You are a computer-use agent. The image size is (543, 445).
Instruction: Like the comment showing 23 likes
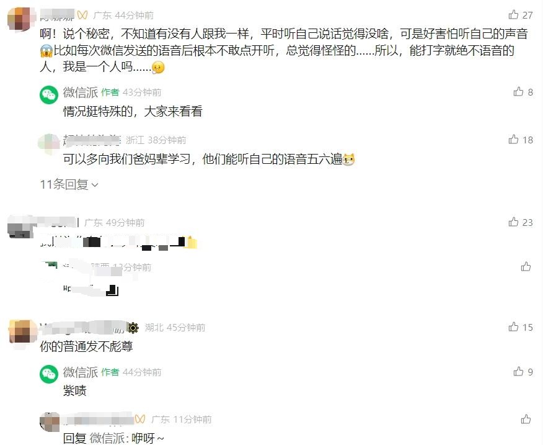click(x=513, y=222)
